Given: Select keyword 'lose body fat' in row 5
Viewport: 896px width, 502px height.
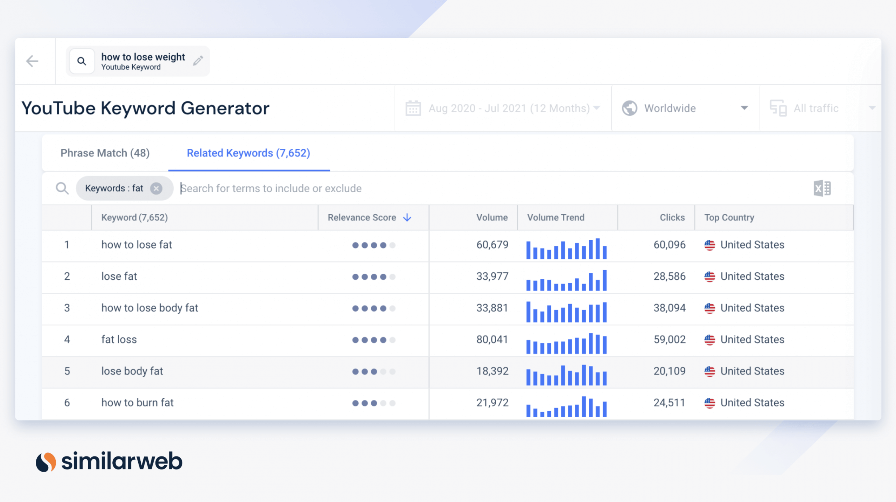Looking at the screenshot, I should pos(132,371).
